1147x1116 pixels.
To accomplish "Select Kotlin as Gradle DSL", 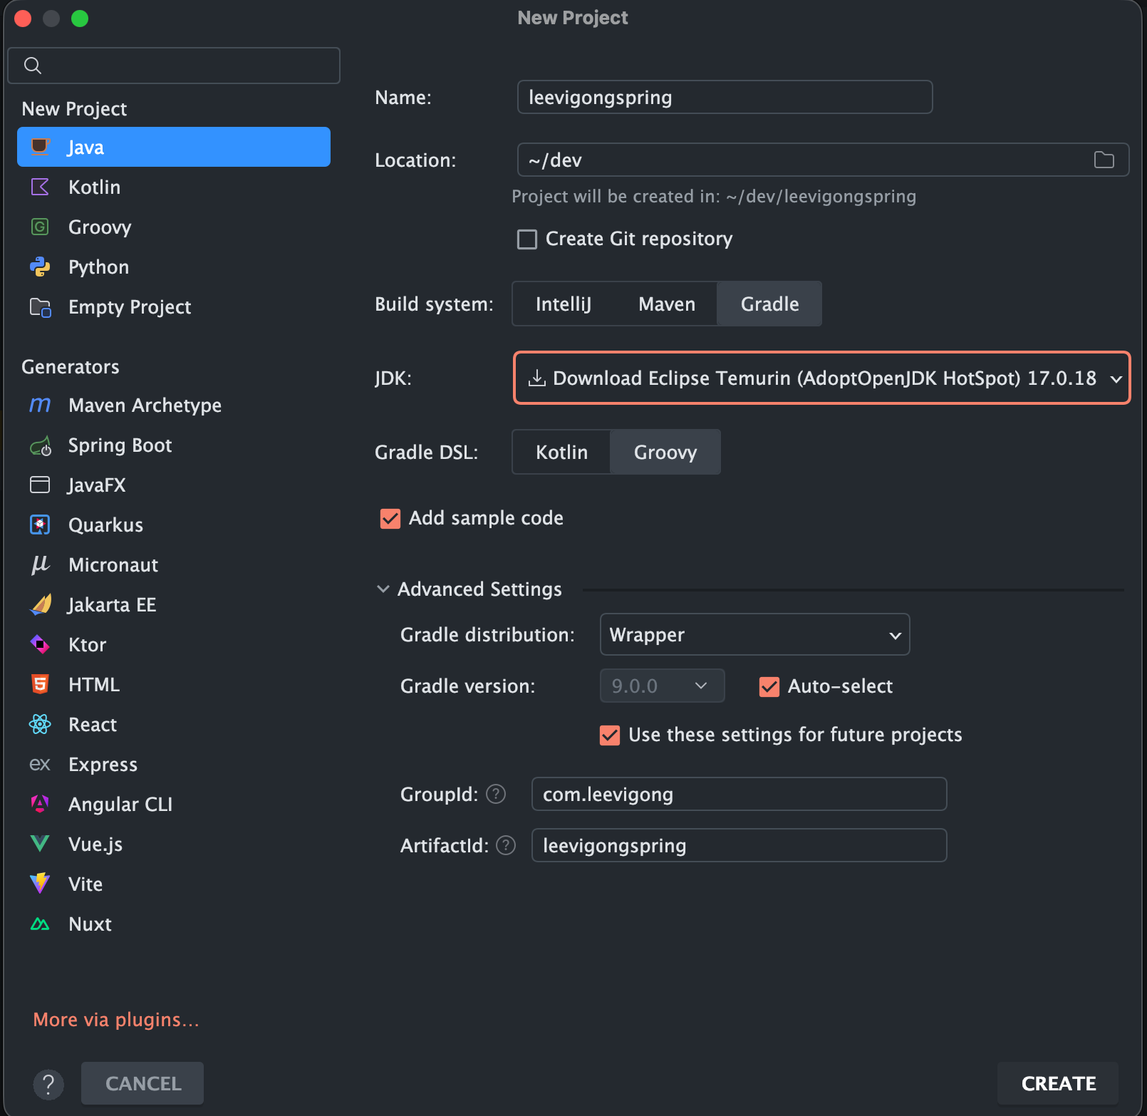I will pyautogui.click(x=561, y=453).
